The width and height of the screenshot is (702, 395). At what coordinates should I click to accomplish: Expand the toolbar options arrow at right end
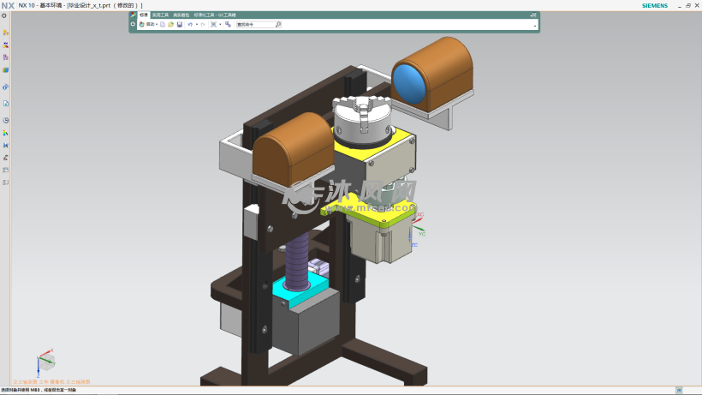pos(535,26)
